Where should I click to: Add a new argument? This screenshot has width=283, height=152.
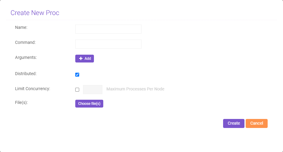pyautogui.click(x=85, y=59)
